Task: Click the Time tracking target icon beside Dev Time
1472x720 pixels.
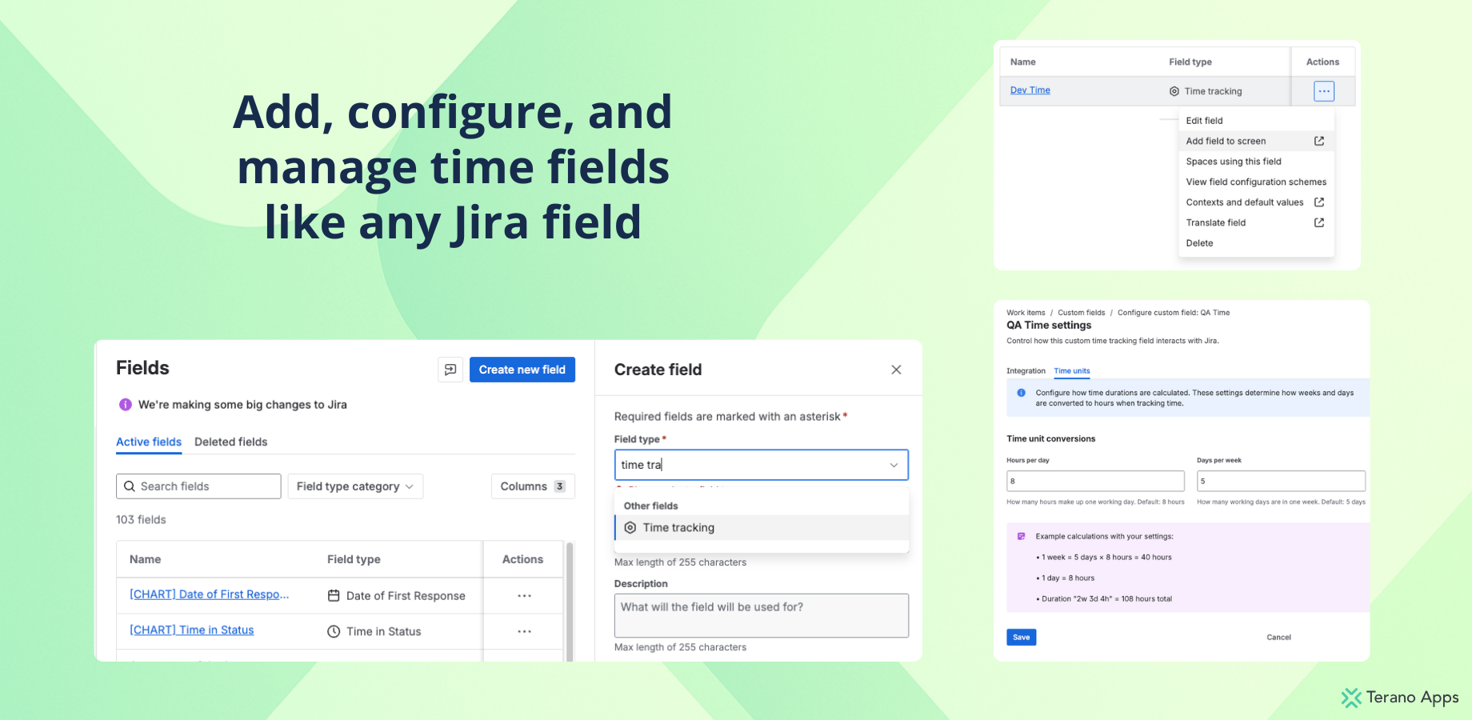Action: coord(1173,90)
